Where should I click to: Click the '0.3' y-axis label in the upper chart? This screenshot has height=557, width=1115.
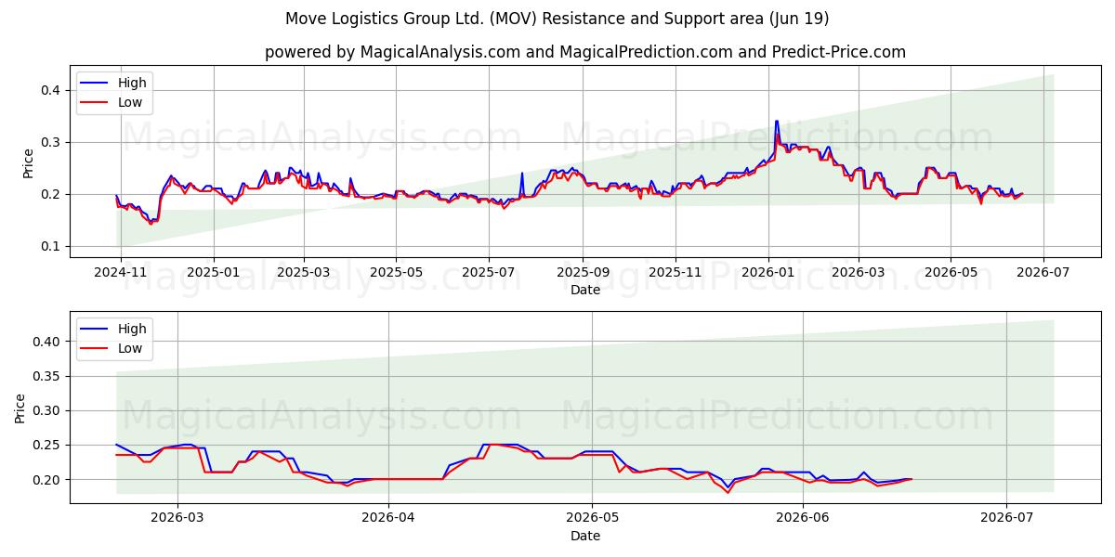tap(52, 142)
